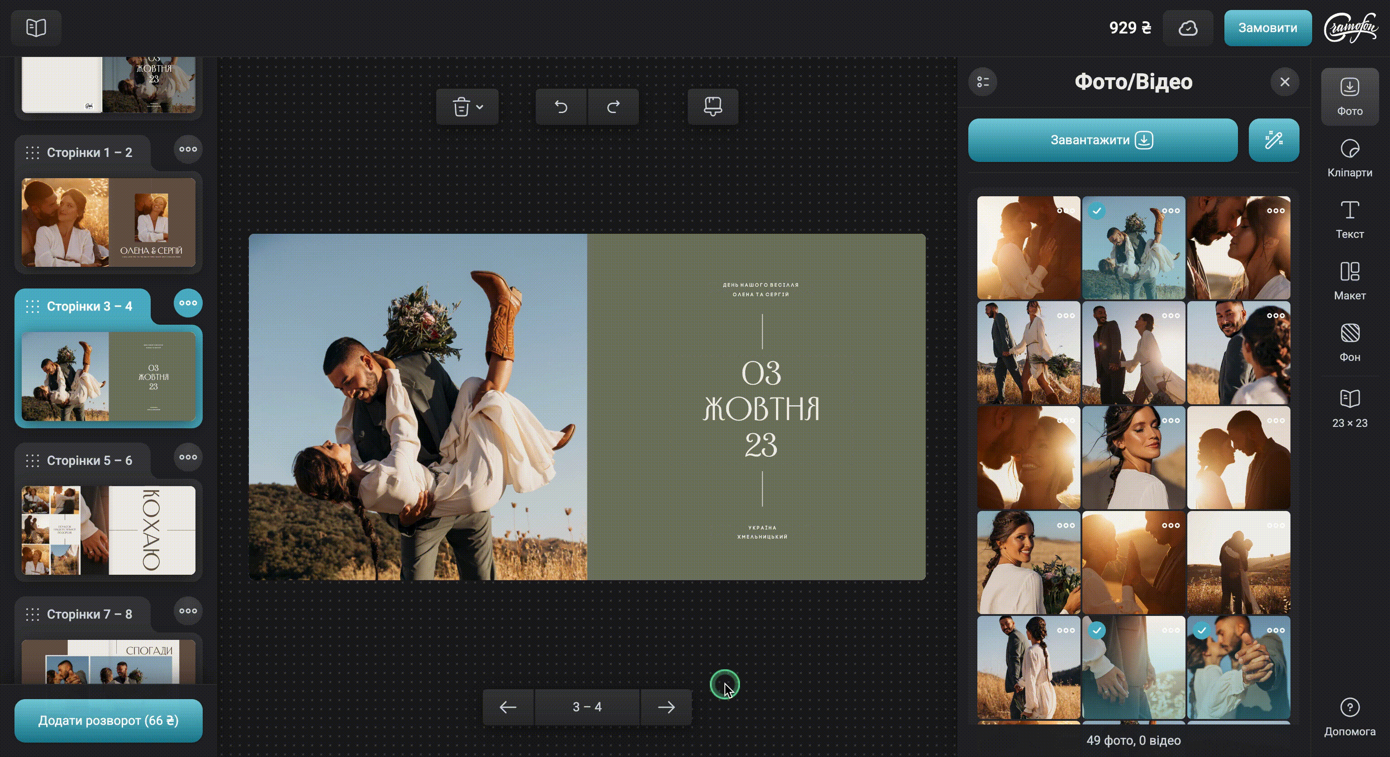Uncheck the holding hands photo checkmark
Screen dimensions: 1390x757
pos(1096,630)
